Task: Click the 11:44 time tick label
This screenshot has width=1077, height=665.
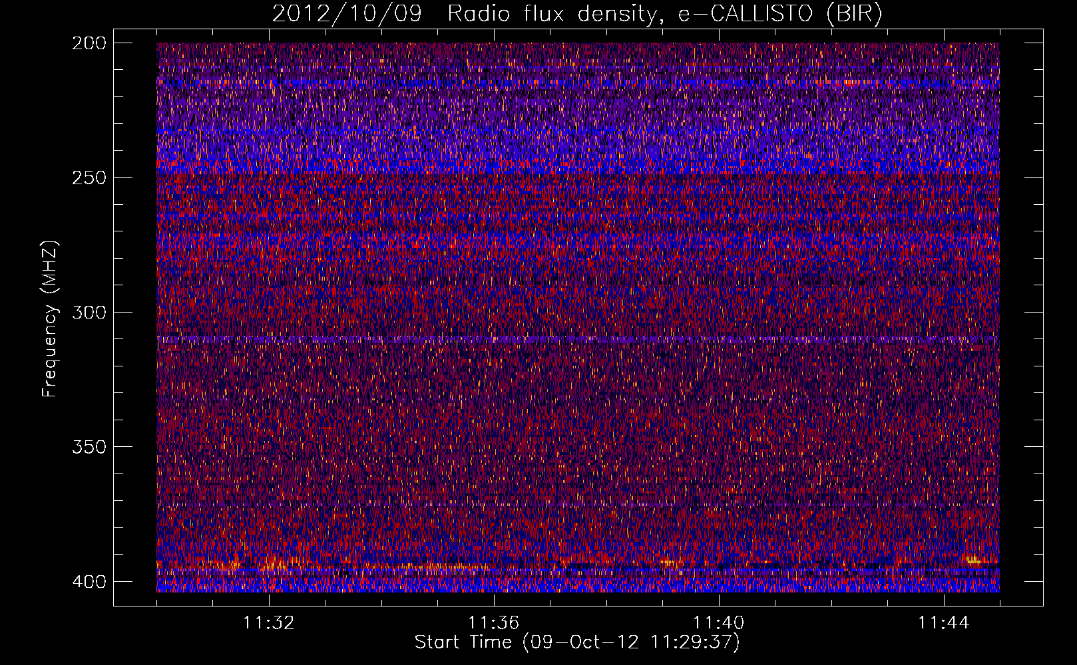Action: click(x=944, y=623)
